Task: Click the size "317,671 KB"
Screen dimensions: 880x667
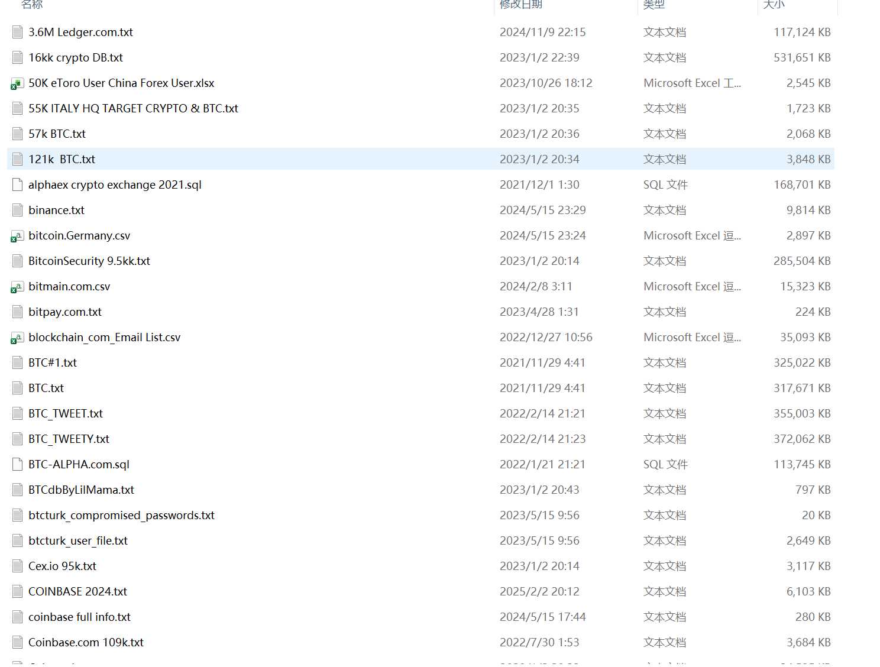Action: coord(802,388)
